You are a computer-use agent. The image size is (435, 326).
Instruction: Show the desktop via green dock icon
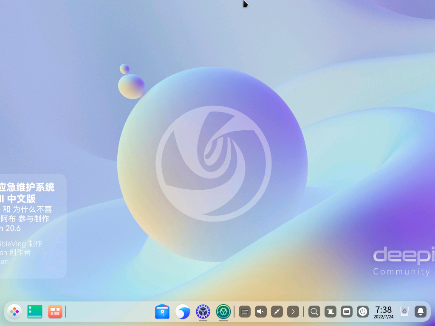tap(35, 312)
